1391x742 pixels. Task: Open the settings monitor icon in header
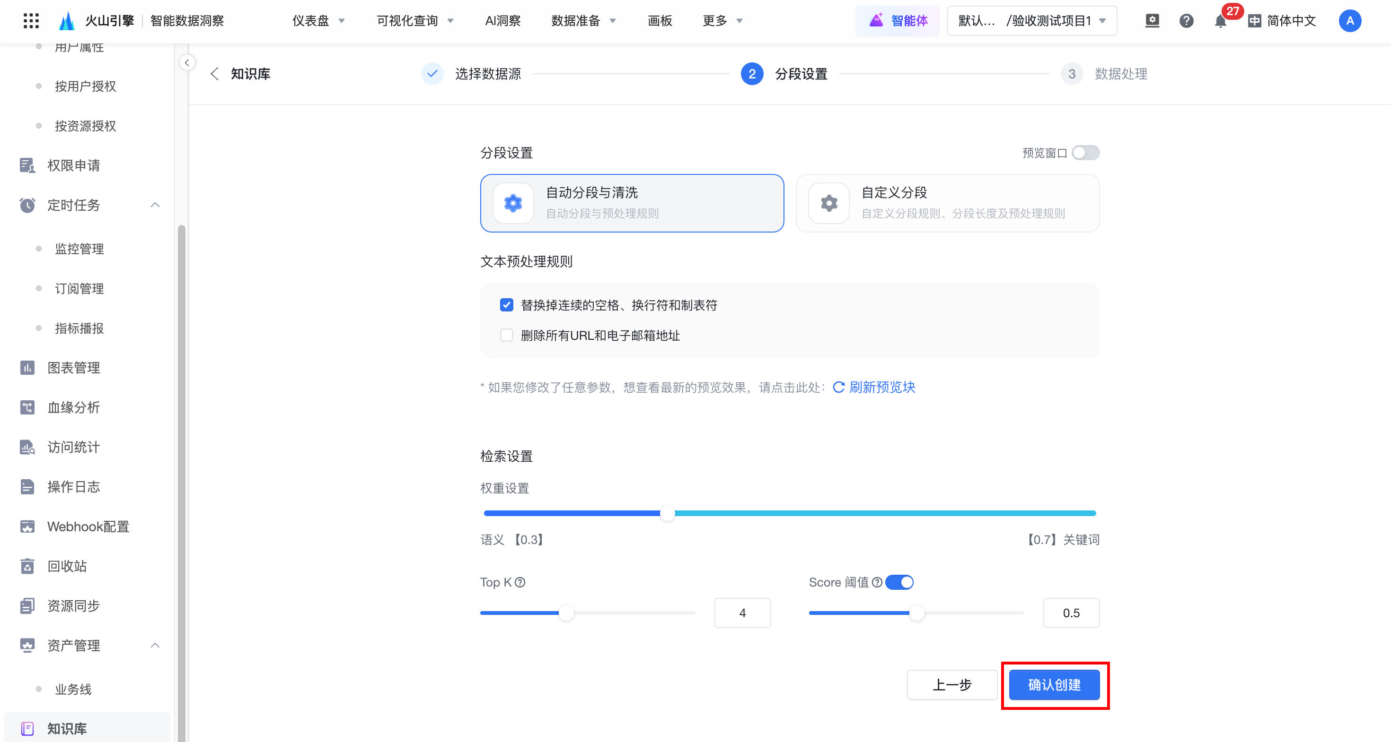pos(1152,21)
